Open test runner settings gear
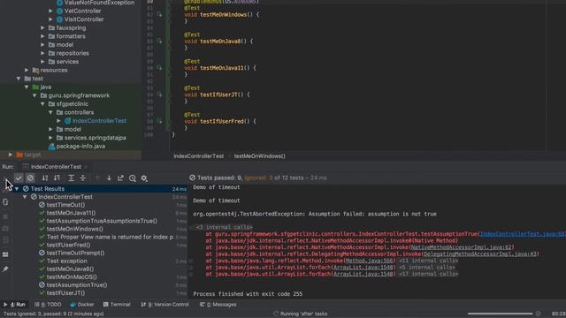 (x=144, y=178)
